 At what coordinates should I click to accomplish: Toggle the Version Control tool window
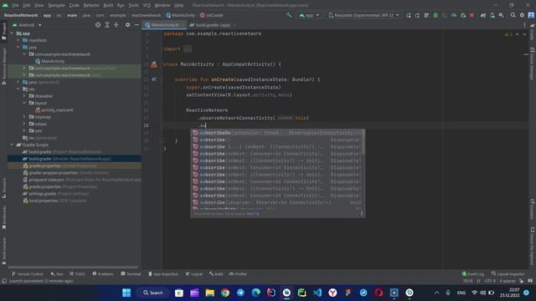pos(28,274)
